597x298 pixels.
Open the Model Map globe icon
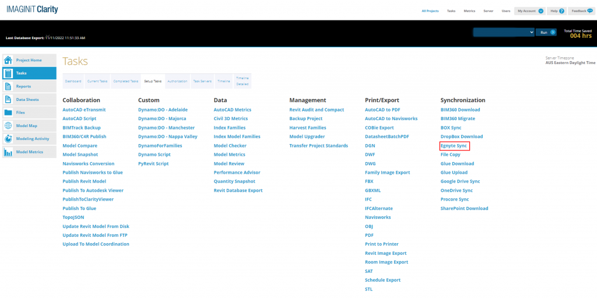(8, 126)
